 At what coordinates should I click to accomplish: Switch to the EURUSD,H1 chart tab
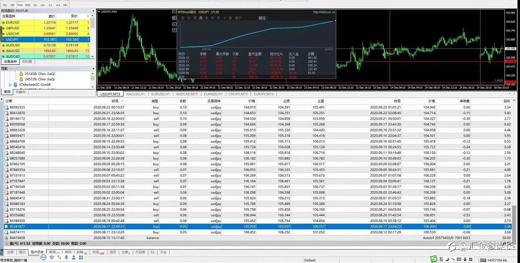point(160,94)
